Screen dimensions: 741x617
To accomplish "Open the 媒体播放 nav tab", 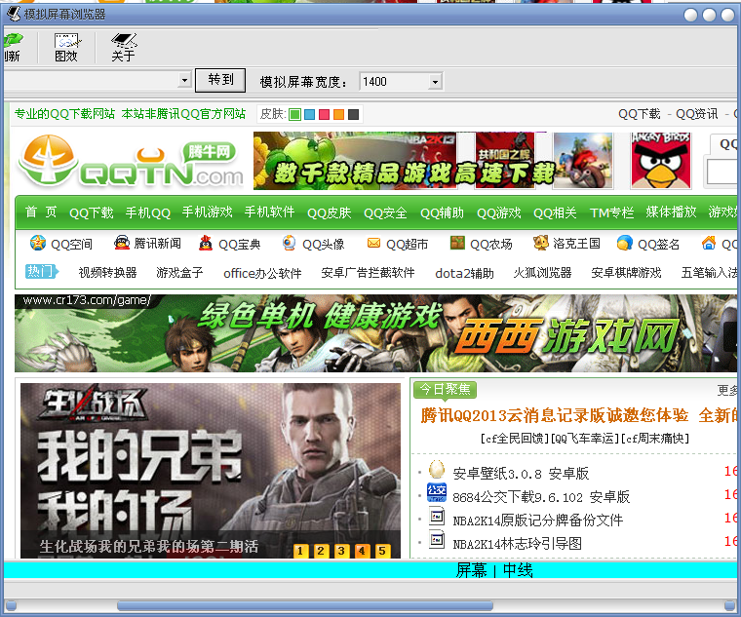I will click(671, 212).
